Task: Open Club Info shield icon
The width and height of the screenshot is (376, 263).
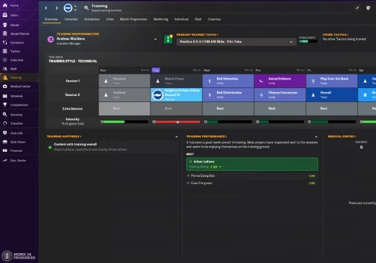Action: click(5, 133)
